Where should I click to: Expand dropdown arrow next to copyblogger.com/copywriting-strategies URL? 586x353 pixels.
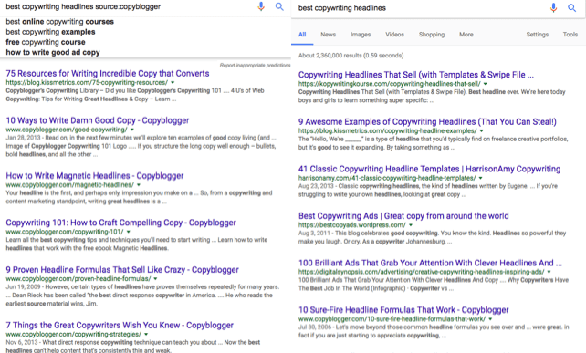[x=146, y=335]
